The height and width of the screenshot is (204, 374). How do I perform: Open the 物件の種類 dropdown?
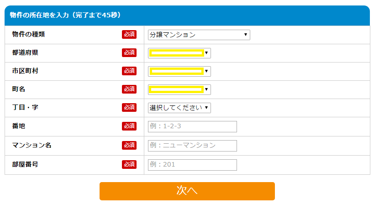tap(199, 35)
